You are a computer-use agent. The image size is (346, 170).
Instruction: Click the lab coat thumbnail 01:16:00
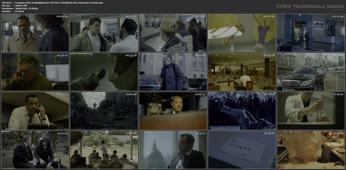click(x=311, y=111)
